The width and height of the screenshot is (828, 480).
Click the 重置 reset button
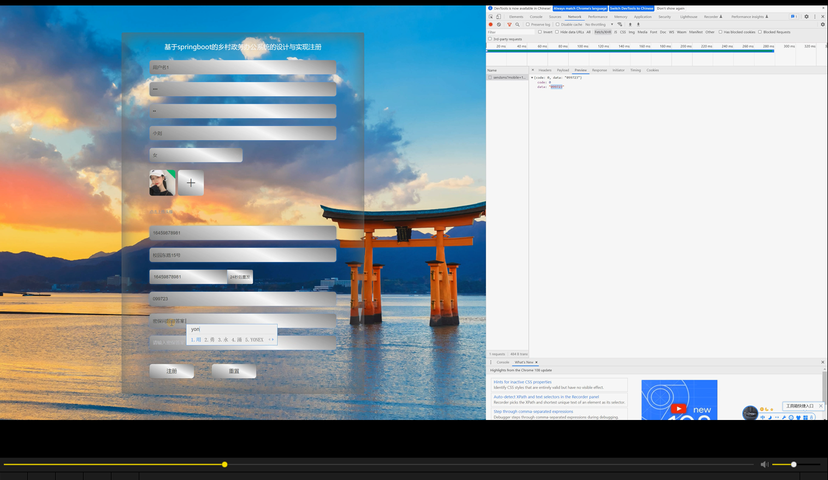(x=234, y=371)
